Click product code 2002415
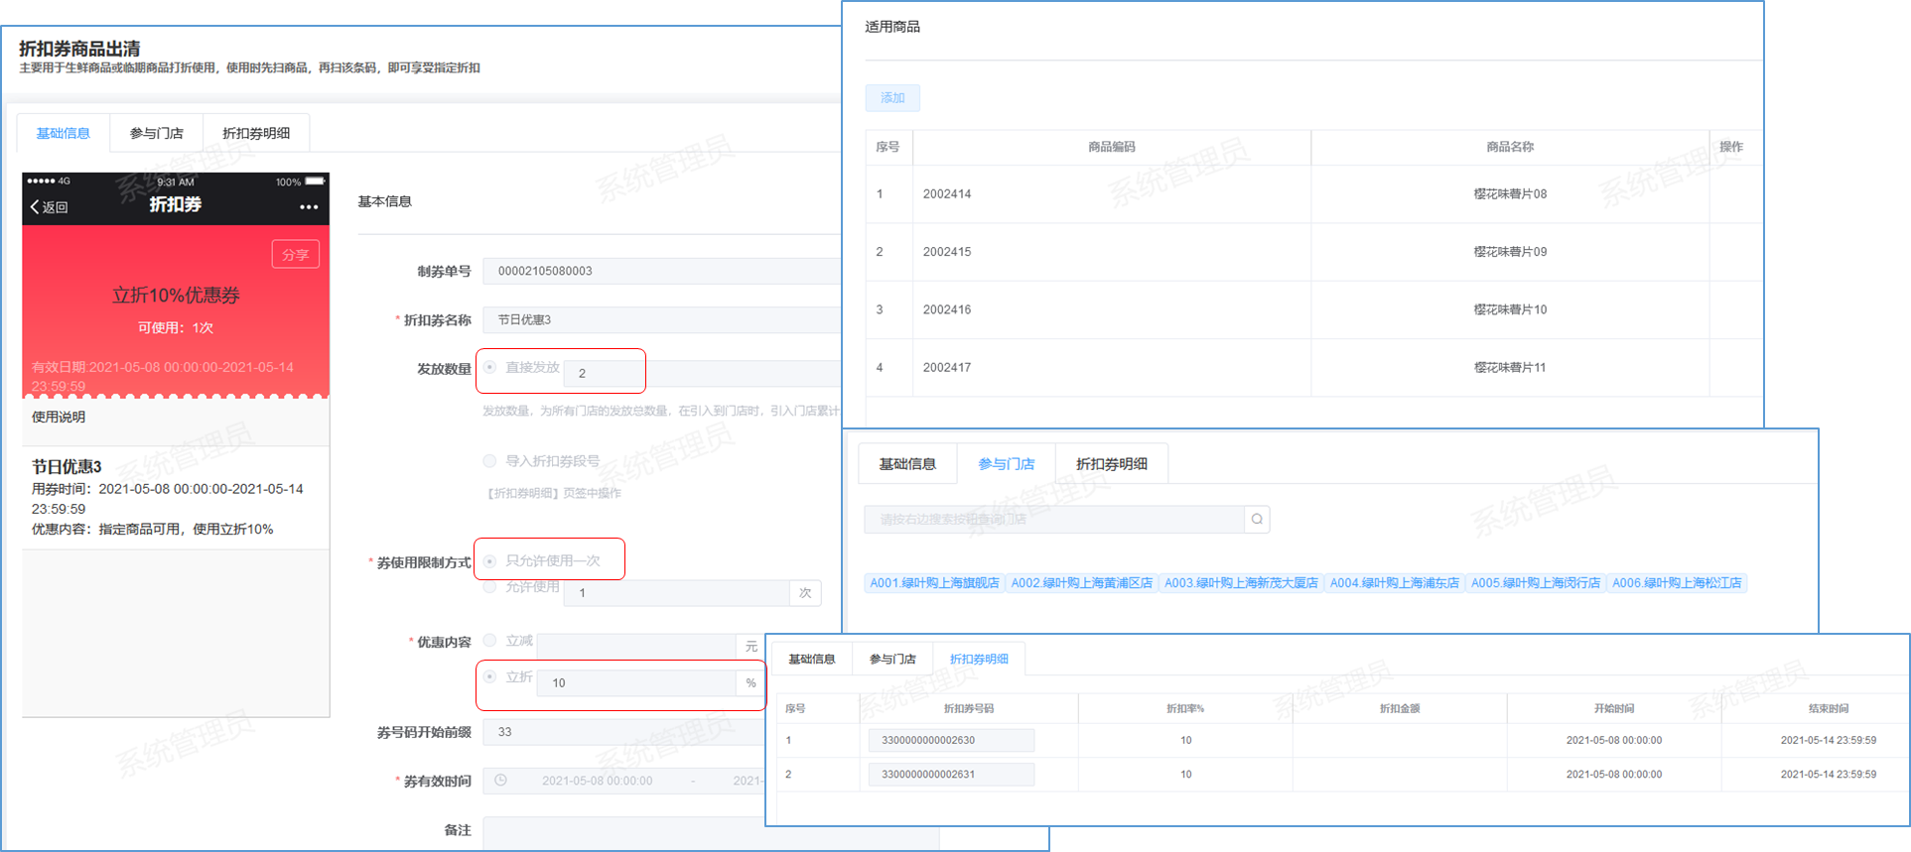The height and width of the screenshot is (852, 1911). (x=947, y=252)
